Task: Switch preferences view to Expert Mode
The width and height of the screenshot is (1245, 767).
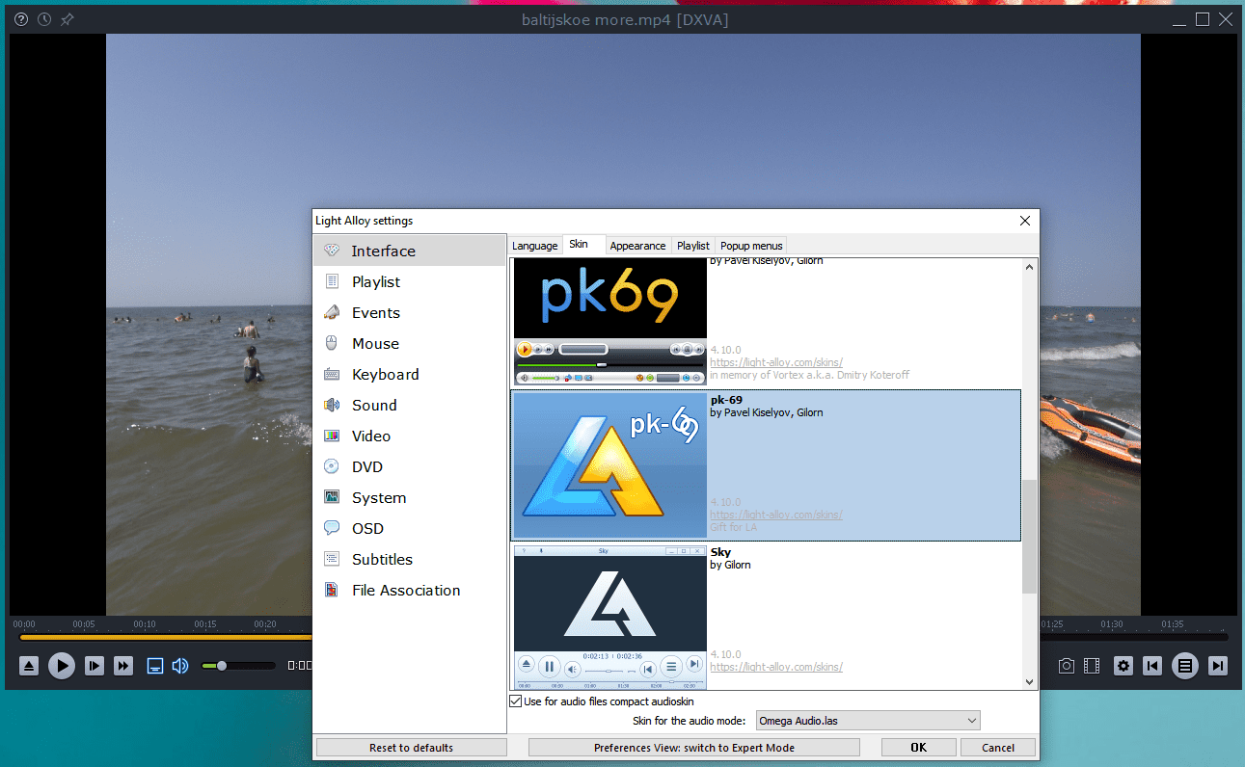Action: coord(693,748)
